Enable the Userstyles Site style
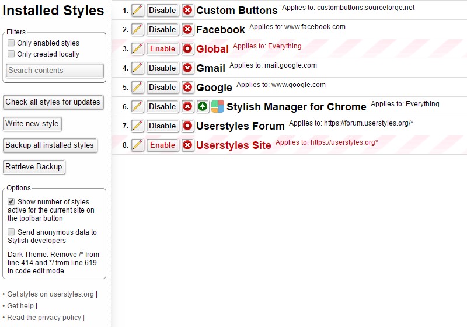Viewport: 467px width, 327px height. coord(162,145)
